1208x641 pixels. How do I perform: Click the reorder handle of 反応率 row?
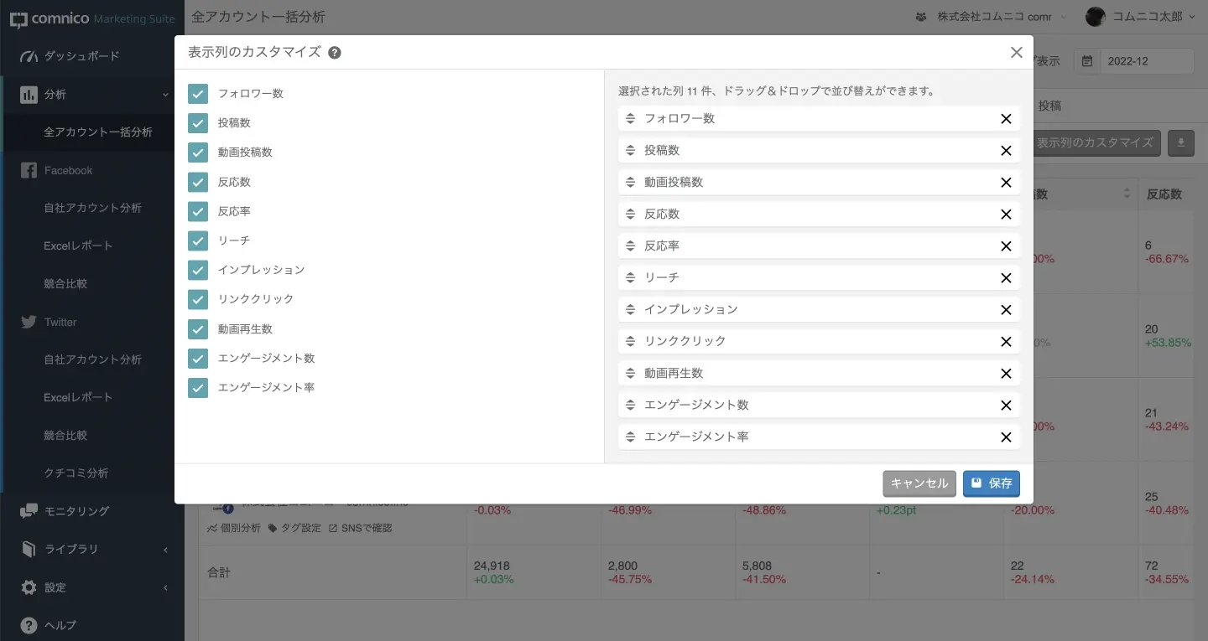[631, 246]
